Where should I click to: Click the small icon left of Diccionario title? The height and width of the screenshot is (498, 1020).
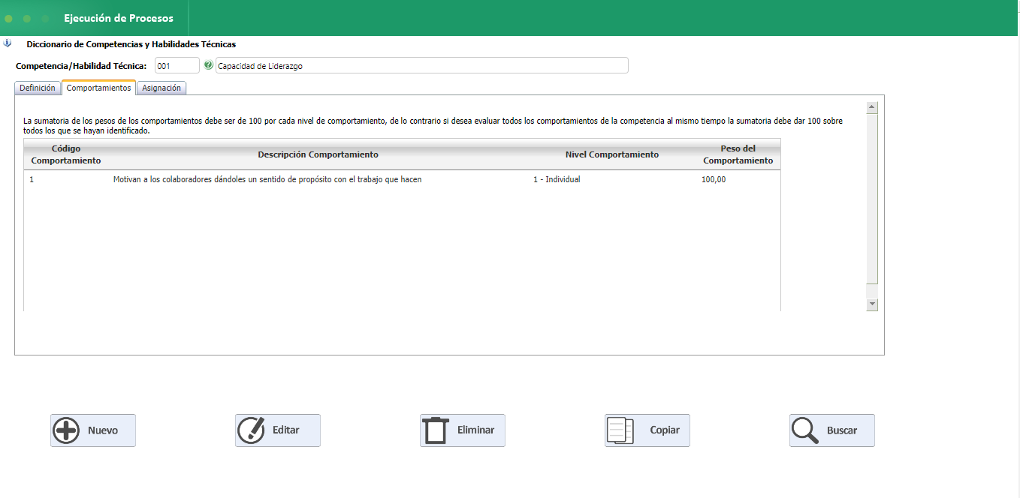(8, 43)
